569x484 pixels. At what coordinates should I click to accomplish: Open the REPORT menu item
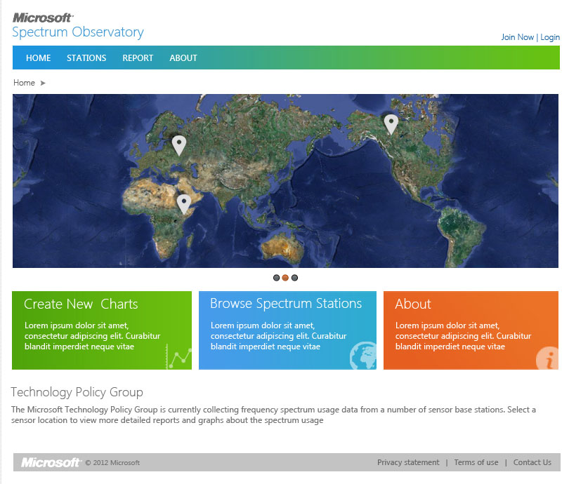138,58
